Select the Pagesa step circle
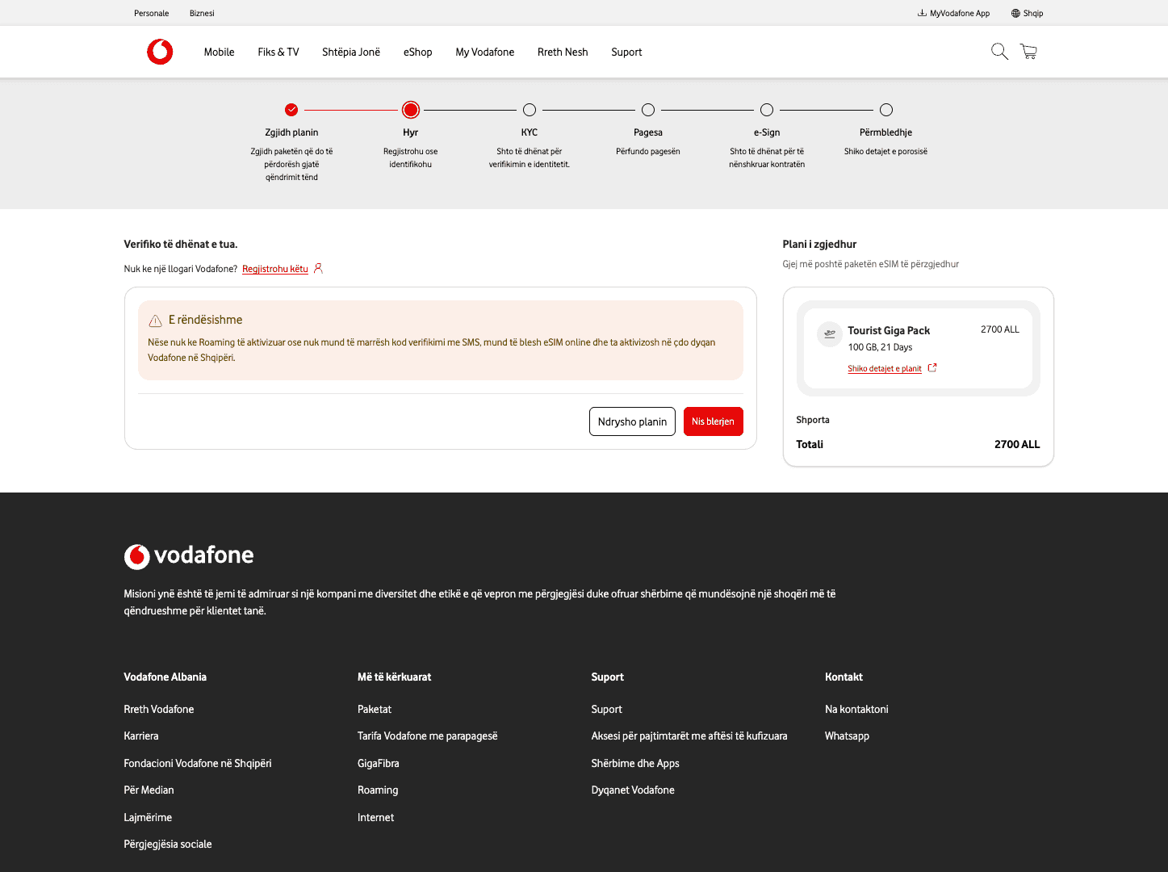This screenshot has width=1168, height=872. [x=648, y=110]
